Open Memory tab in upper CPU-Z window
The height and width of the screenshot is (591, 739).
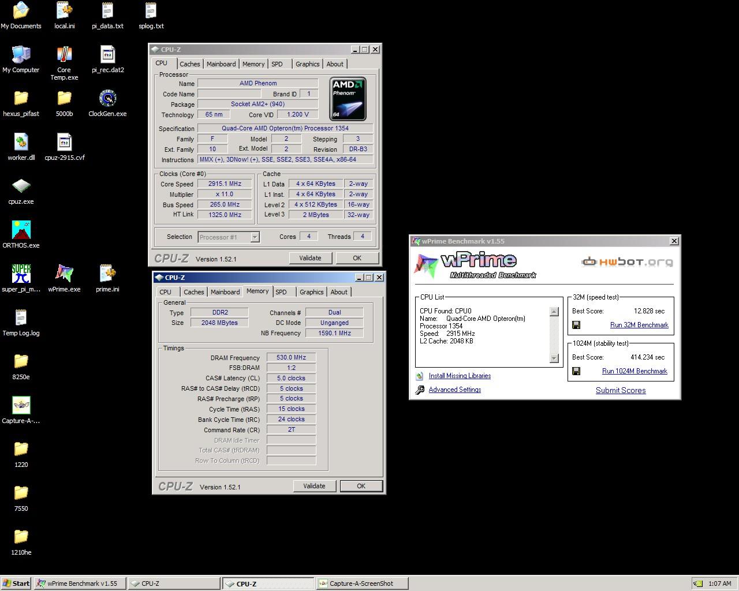pyautogui.click(x=253, y=64)
